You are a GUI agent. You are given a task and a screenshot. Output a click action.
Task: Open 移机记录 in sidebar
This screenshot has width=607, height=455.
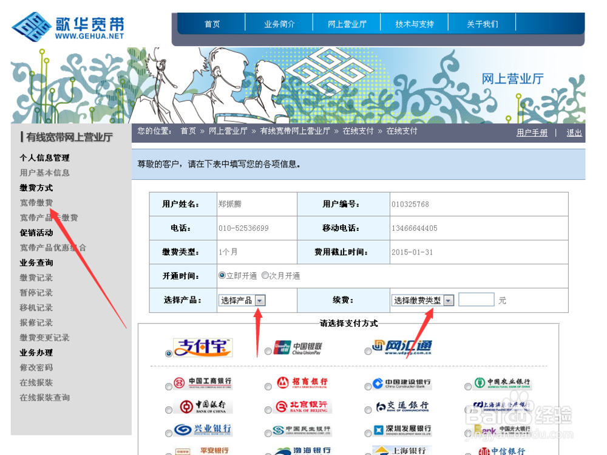36,308
